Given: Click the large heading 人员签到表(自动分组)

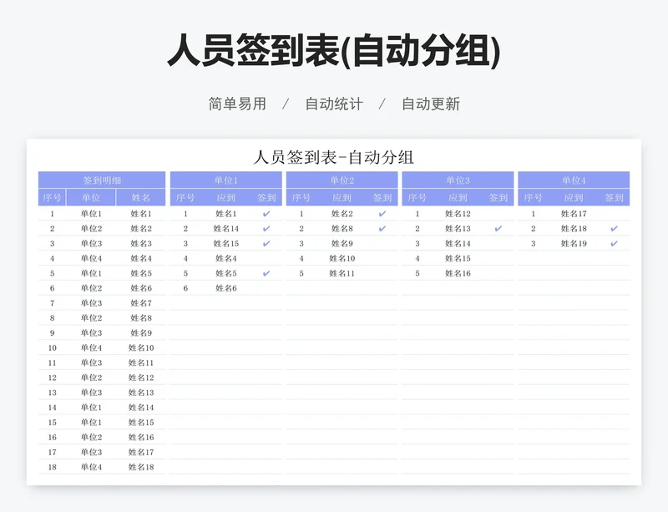Looking at the screenshot, I should tap(334, 51).
